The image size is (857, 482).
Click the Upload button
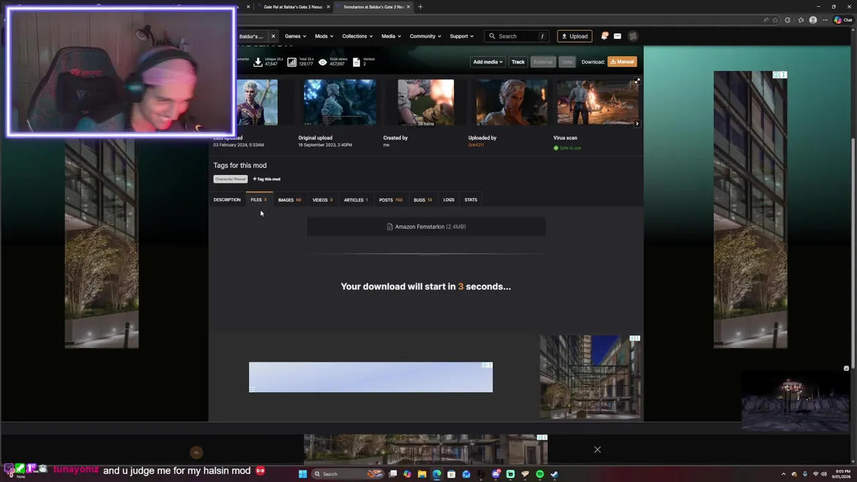point(574,36)
